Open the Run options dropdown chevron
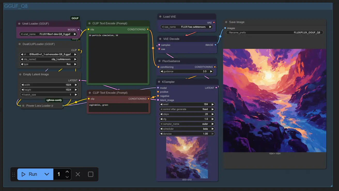339x191 pixels. [x=47, y=174]
